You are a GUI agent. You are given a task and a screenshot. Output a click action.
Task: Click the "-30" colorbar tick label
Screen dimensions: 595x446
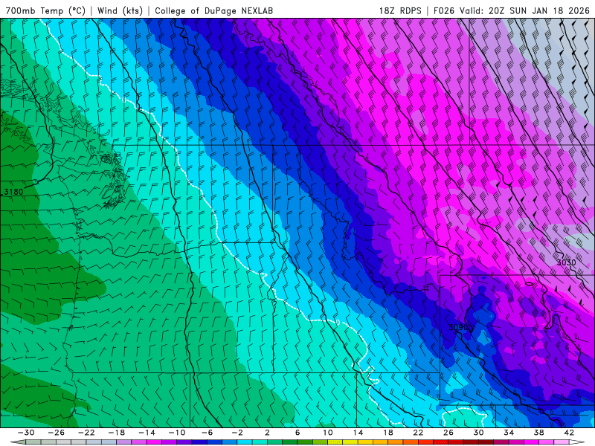(x=26, y=433)
